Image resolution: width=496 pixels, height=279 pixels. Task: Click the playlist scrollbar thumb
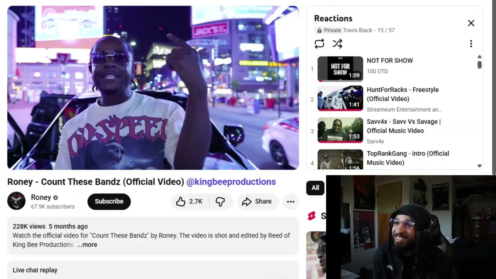pos(479,65)
